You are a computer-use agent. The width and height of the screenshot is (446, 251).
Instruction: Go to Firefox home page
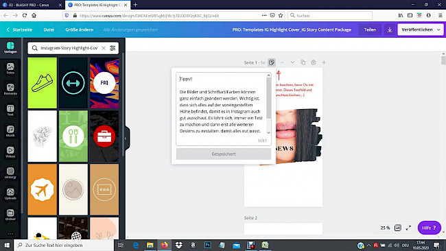click(x=34, y=15)
